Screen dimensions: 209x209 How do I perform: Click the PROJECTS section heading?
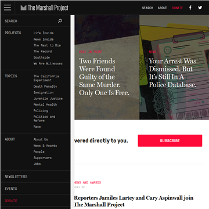(13, 33)
